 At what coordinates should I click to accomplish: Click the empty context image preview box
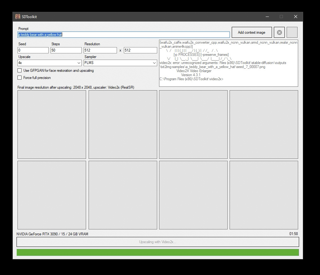[292, 32]
